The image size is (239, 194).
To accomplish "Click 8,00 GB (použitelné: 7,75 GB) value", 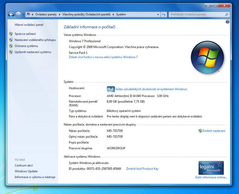I will [x=126, y=102].
